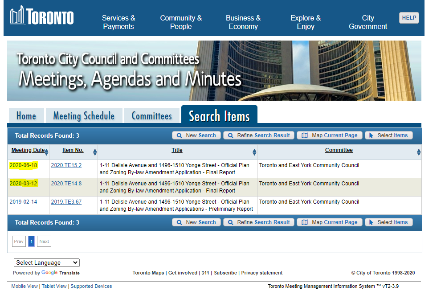
Task: Open the Select Language dropdown
Action: (x=47, y=263)
